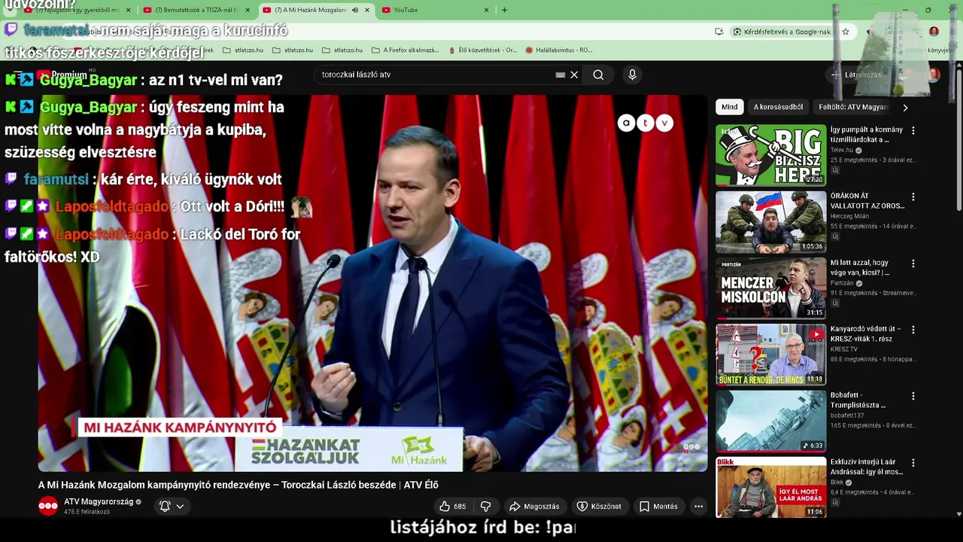This screenshot has height=542, width=963.
Task: Open options for 'Bobafett - Trumplistészta' video
Action: (x=913, y=396)
